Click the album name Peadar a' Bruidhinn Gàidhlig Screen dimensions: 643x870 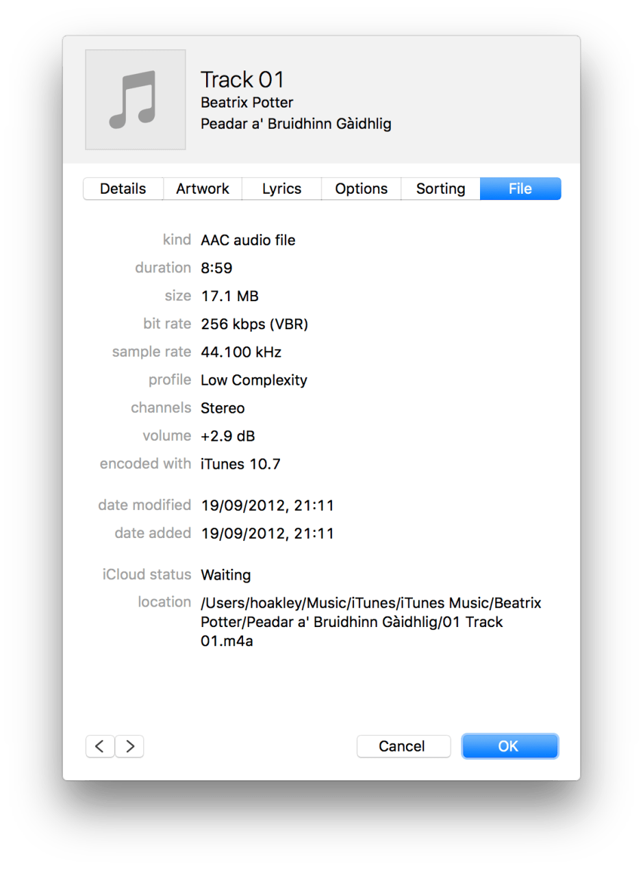[296, 124]
